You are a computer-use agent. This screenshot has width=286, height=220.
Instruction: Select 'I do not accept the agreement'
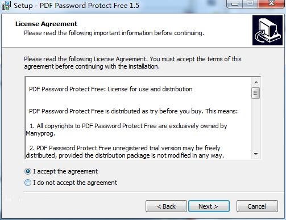pos(28,183)
